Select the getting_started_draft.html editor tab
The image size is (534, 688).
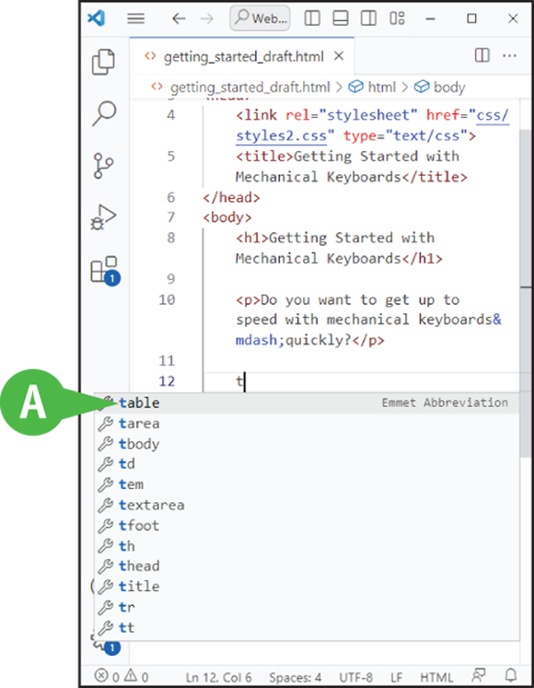(x=242, y=56)
